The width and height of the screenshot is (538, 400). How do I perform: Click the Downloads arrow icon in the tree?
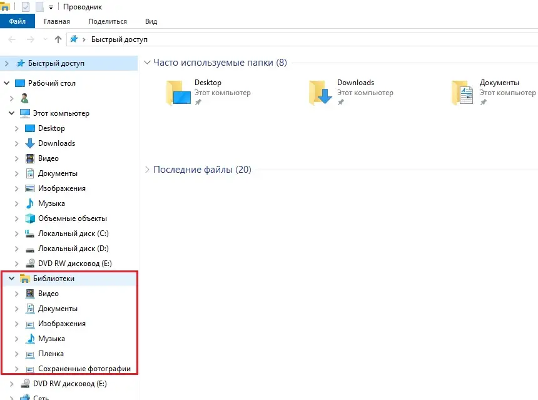coord(30,143)
